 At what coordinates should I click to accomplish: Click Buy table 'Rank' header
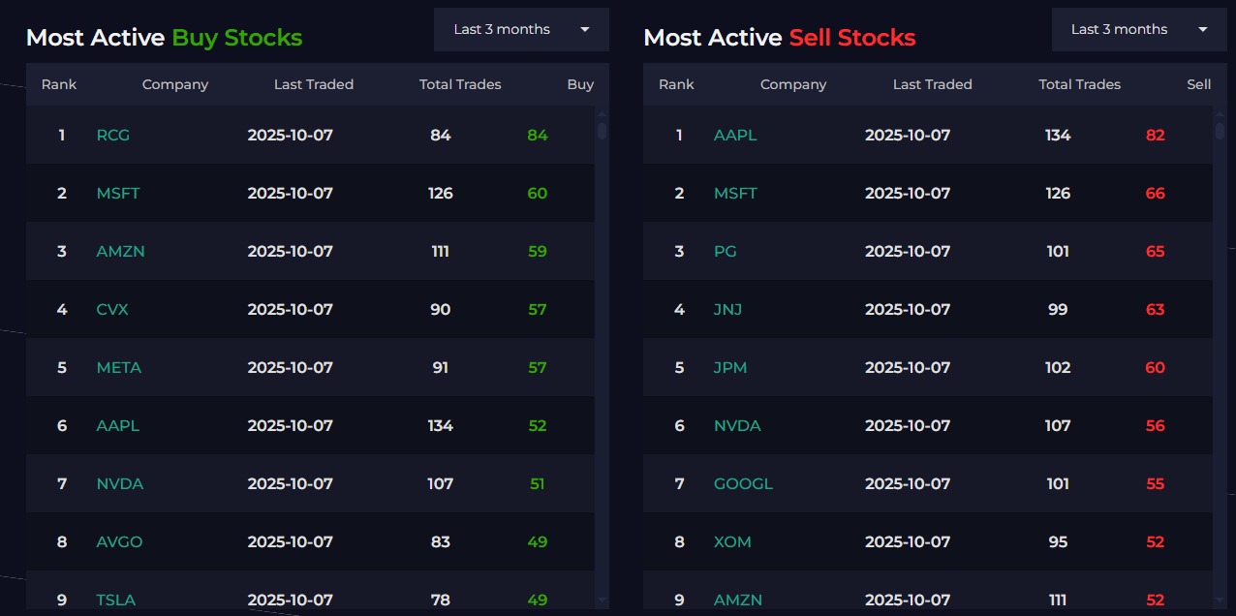(59, 84)
